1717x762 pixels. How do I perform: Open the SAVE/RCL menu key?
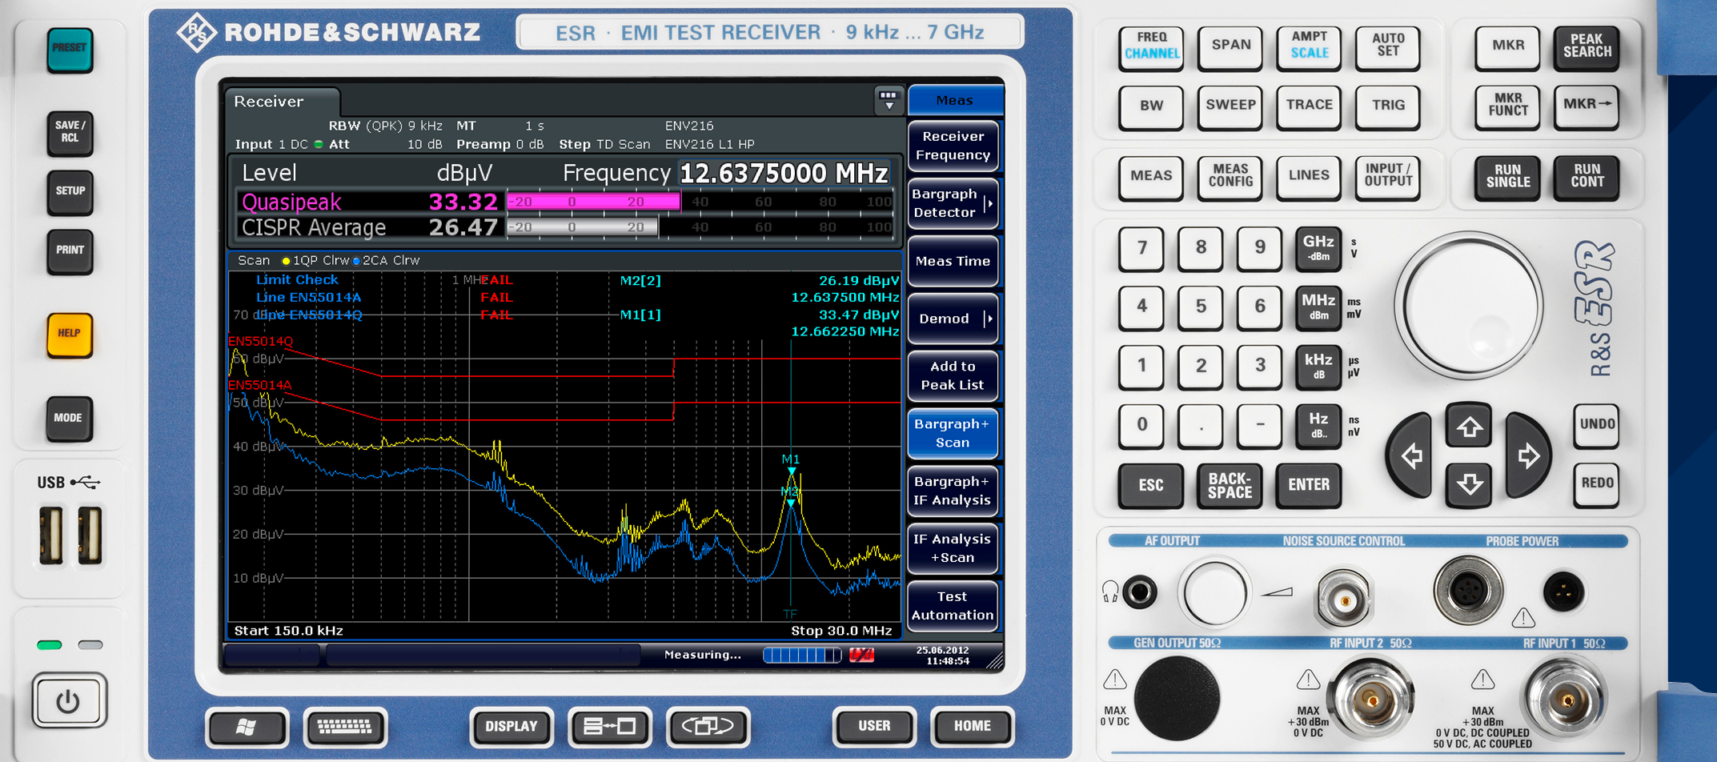(70, 132)
